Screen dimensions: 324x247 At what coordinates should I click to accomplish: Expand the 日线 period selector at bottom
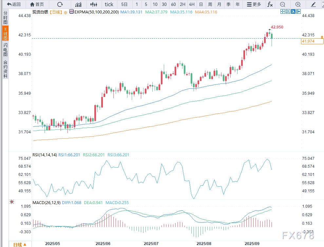(20, 244)
